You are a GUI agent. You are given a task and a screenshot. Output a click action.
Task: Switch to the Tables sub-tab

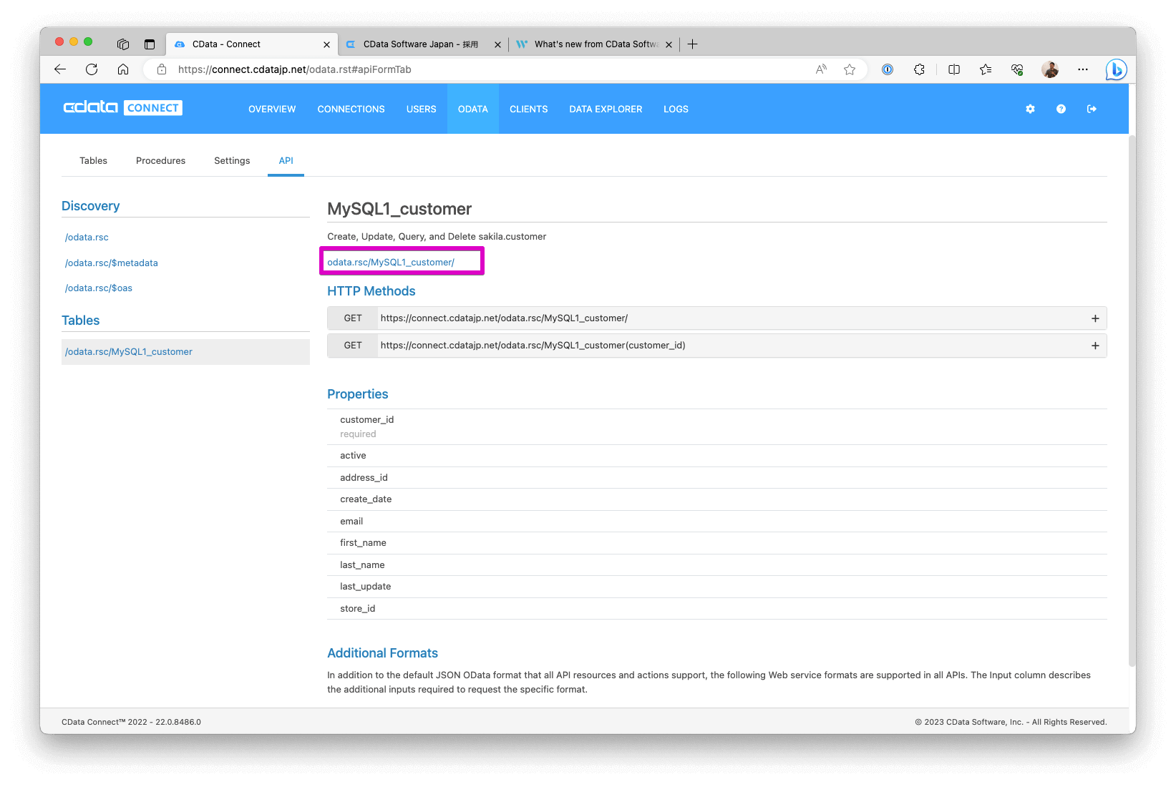point(93,161)
